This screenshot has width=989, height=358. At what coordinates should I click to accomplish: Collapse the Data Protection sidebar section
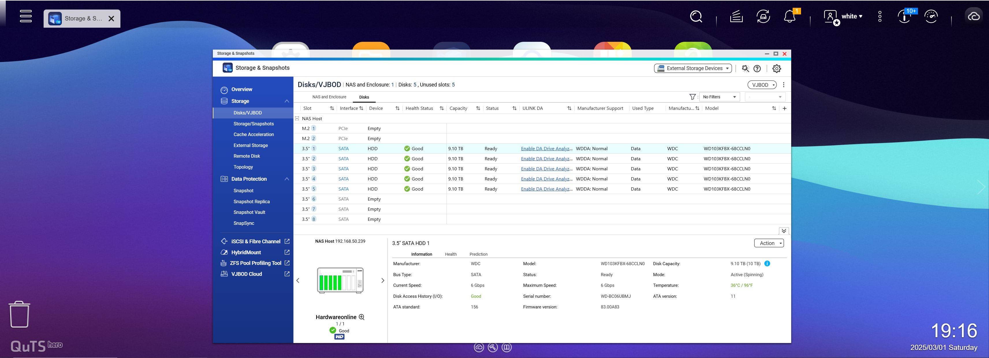click(x=286, y=179)
